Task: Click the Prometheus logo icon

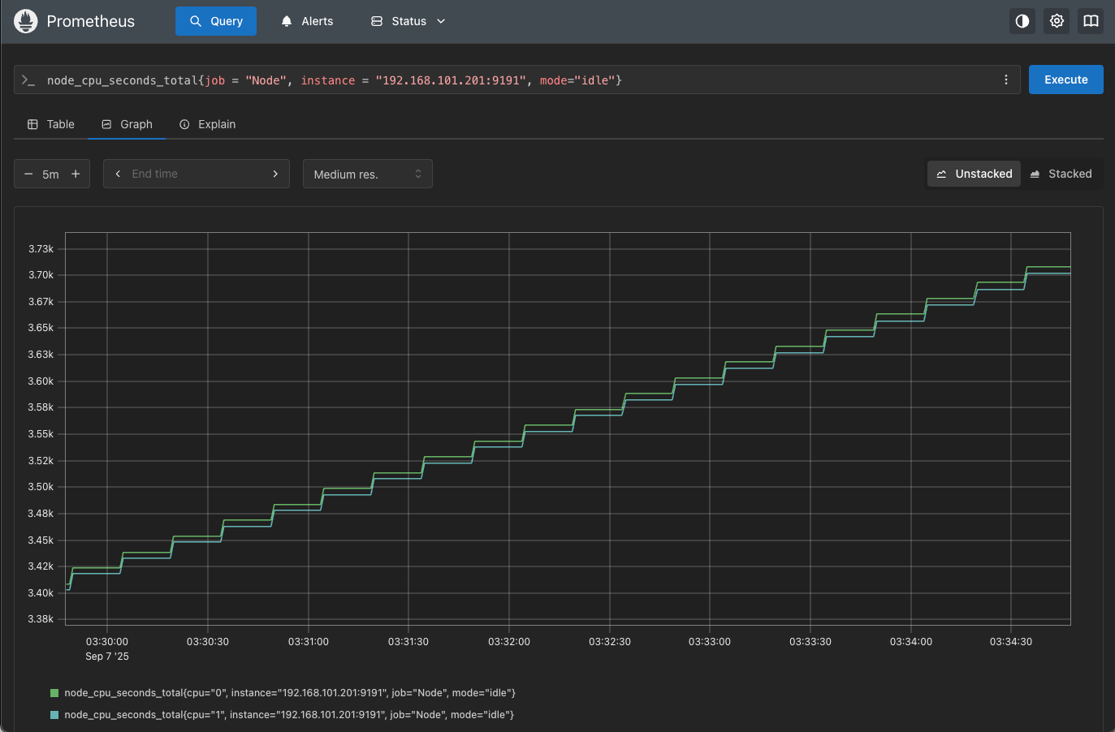Action: pyautogui.click(x=26, y=21)
